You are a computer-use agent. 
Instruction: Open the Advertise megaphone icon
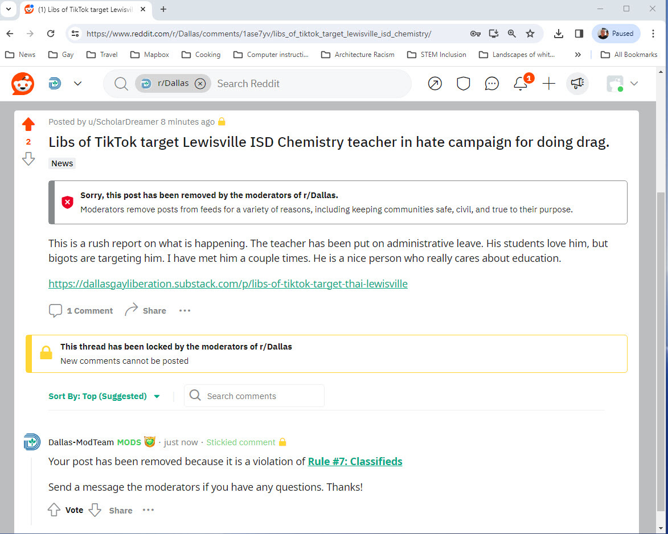[x=577, y=84]
